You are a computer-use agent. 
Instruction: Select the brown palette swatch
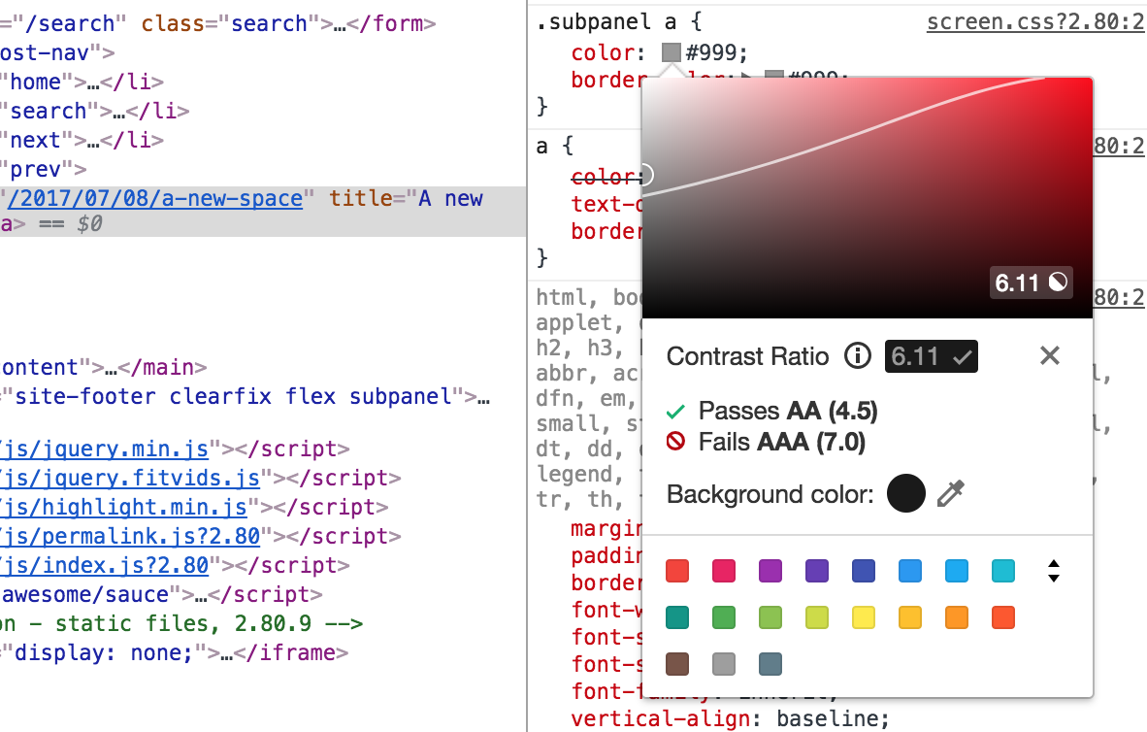(677, 664)
